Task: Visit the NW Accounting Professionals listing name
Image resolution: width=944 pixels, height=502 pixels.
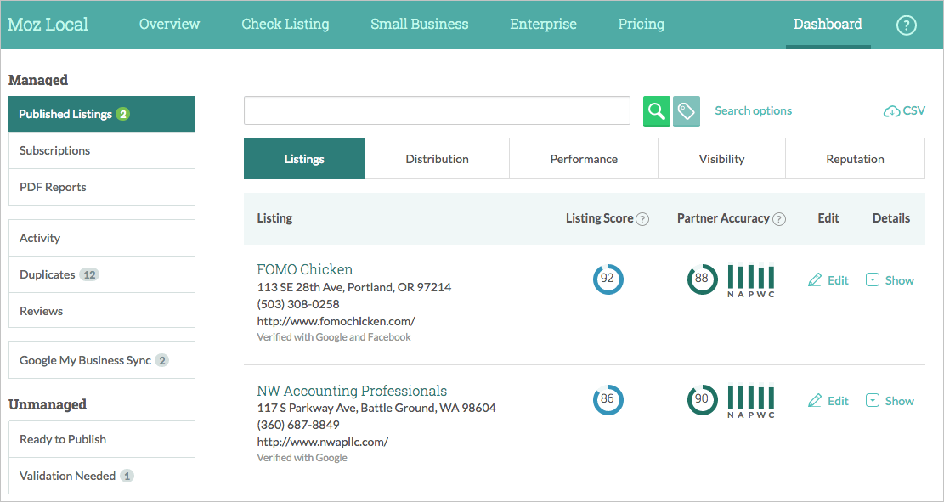Action: pos(352,391)
